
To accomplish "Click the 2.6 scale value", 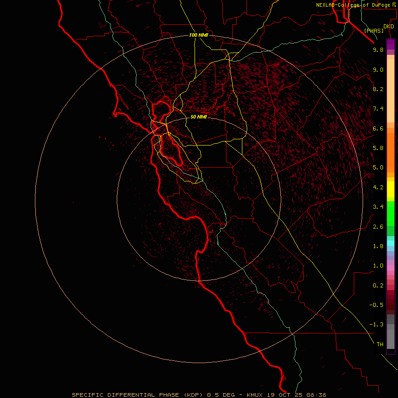I will (378, 227).
